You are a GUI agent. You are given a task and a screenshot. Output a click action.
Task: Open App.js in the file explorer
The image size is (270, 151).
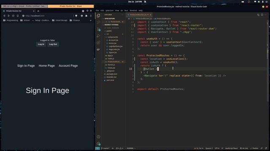tap(110, 56)
